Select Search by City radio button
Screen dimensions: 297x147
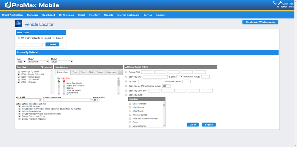[x=126, y=77]
